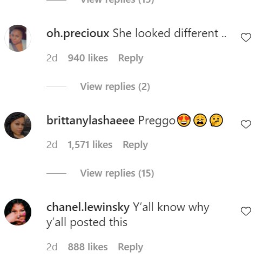Like the oh.precioux comment with heart icon
263x260 pixels.
(x=246, y=37)
